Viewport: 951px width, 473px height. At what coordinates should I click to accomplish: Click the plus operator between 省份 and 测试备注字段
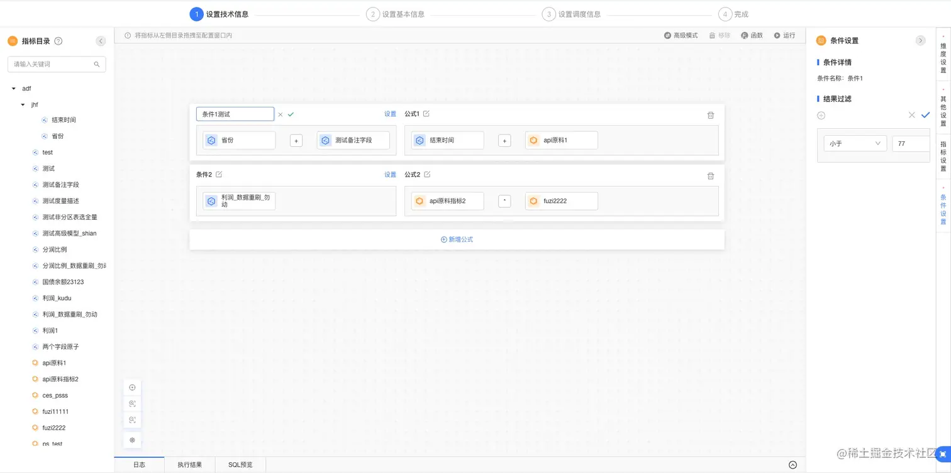(296, 141)
